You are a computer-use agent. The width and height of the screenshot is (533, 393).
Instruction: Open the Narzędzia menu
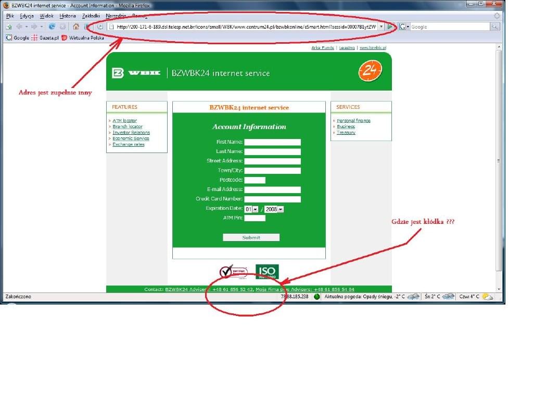pos(116,16)
